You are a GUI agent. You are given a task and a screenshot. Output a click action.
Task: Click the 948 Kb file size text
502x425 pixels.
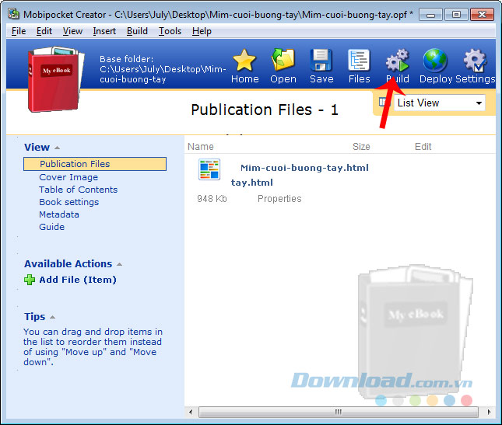(x=212, y=199)
